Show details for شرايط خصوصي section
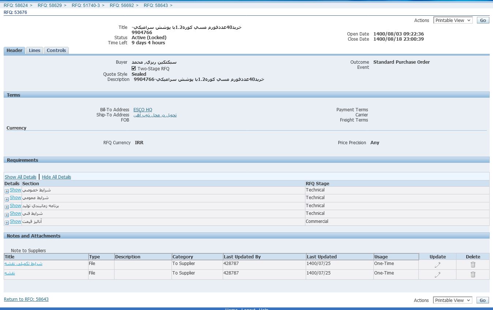The image size is (493, 310). (15, 190)
